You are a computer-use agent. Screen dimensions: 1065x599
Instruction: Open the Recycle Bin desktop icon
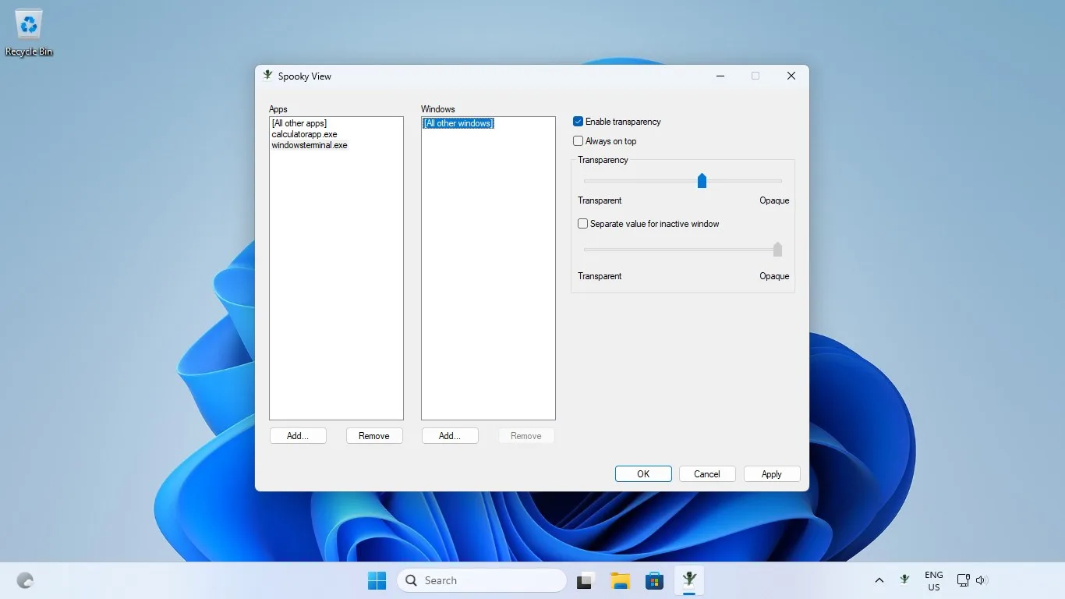pyautogui.click(x=29, y=33)
